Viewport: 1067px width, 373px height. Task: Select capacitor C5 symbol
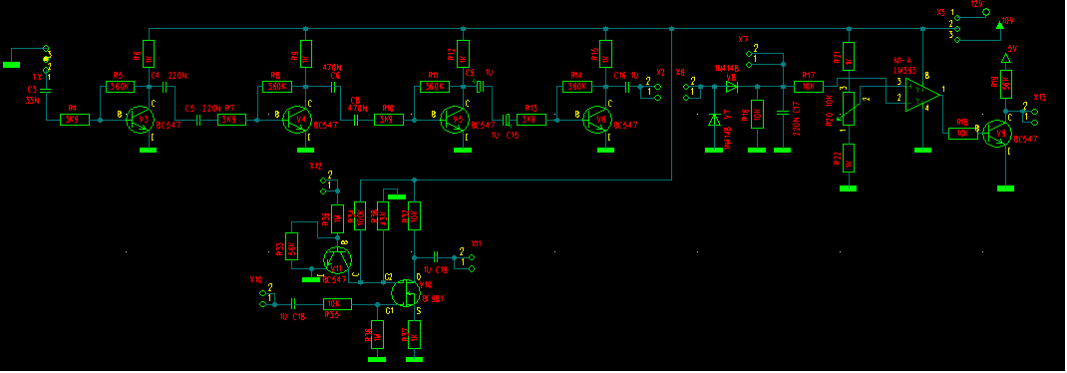click(x=198, y=120)
